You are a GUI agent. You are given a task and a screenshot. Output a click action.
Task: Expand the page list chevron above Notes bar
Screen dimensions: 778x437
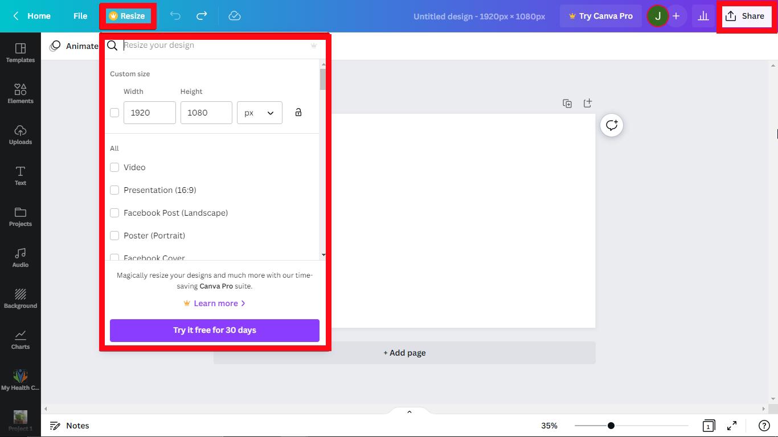tap(409, 412)
